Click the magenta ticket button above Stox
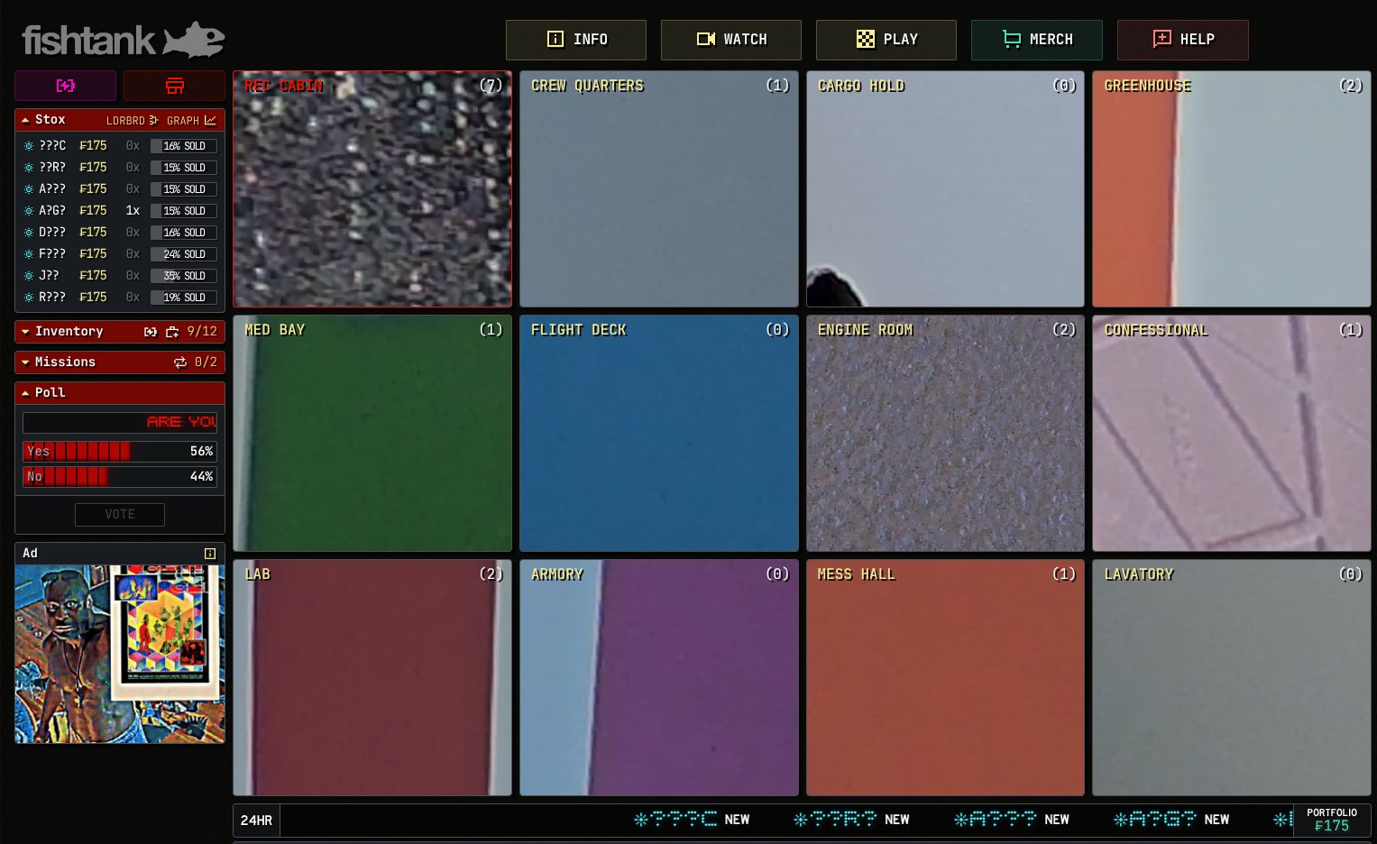This screenshot has height=844, width=1377. click(66, 86)
